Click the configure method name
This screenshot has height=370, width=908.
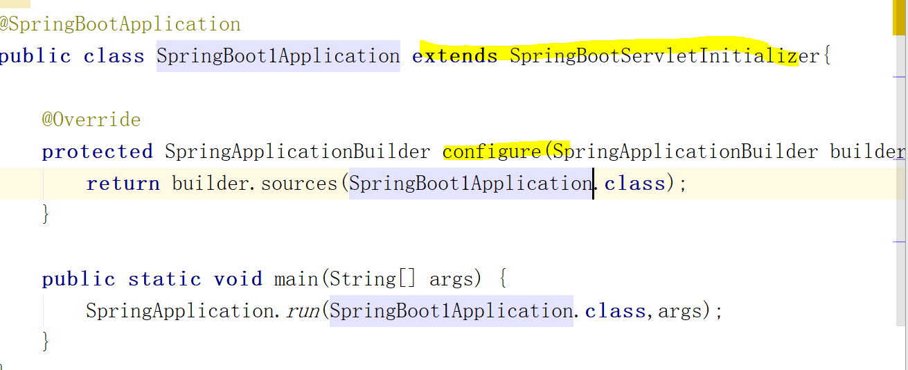tap(492, 152)
